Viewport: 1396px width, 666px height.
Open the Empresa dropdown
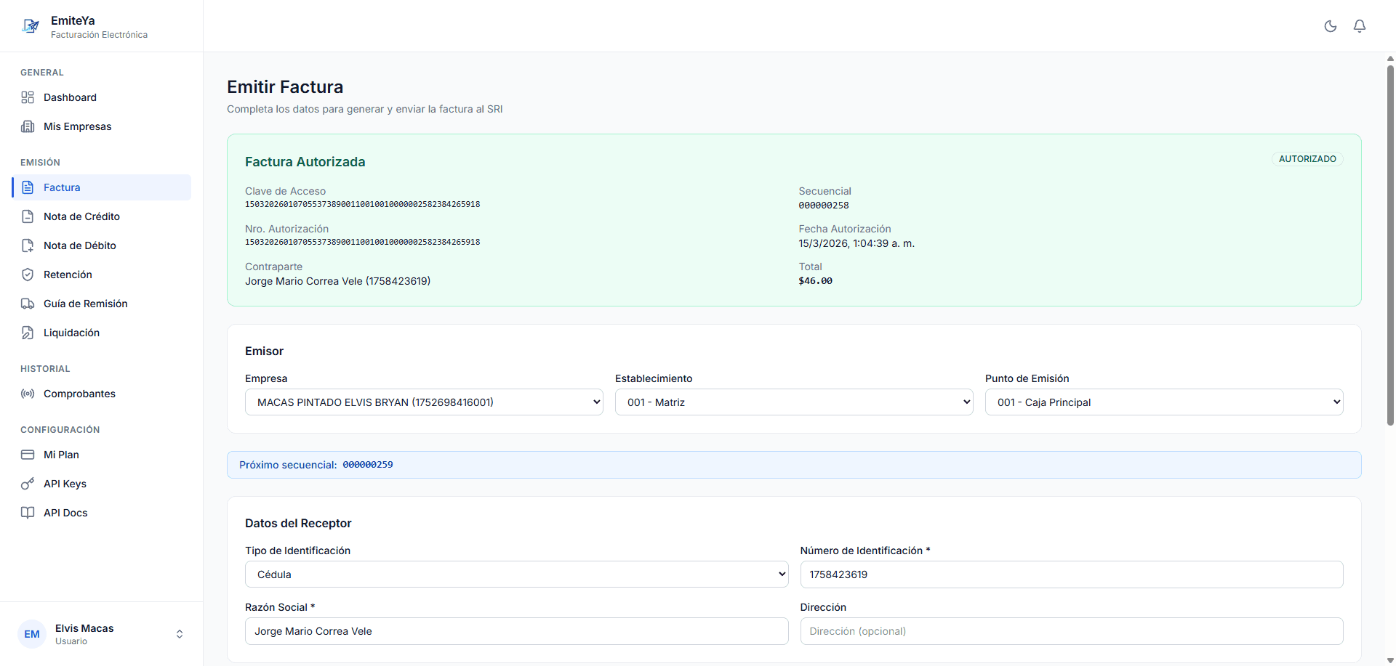coord(424,402)
